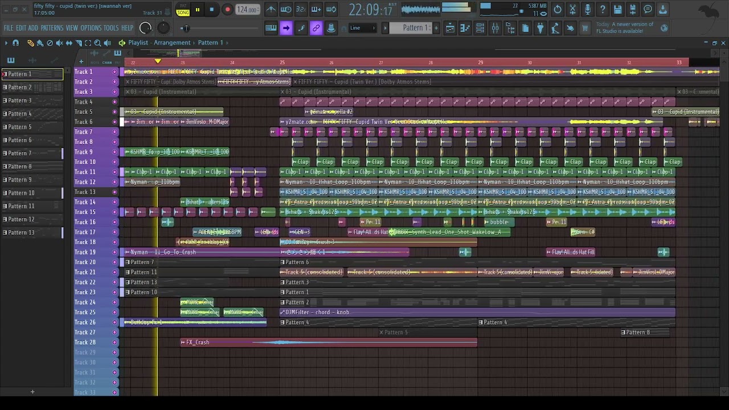Toggle the 3.2.1 countdown before recording
The image size is (729, 410).
point(301,10)
